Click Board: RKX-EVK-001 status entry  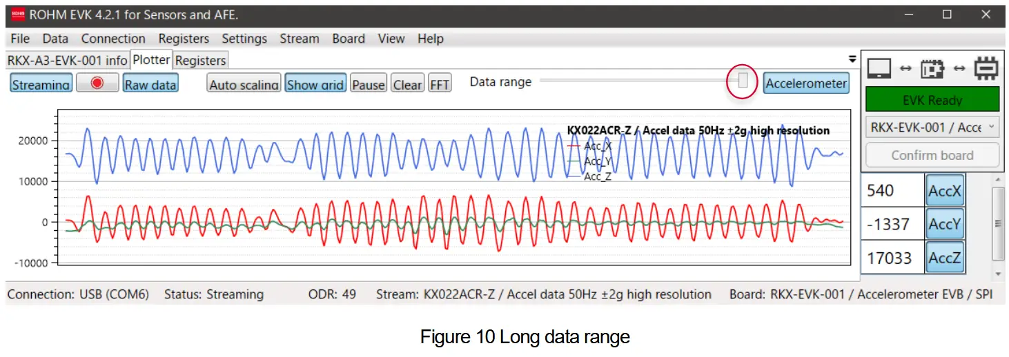pyautogui.click(x=861, y=294)
